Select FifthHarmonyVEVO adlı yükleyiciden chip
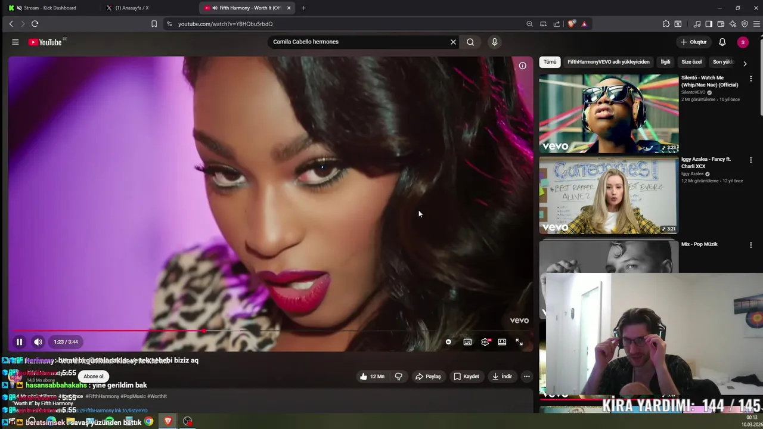This screenshot has height=429, width=763. click(608, 62)
